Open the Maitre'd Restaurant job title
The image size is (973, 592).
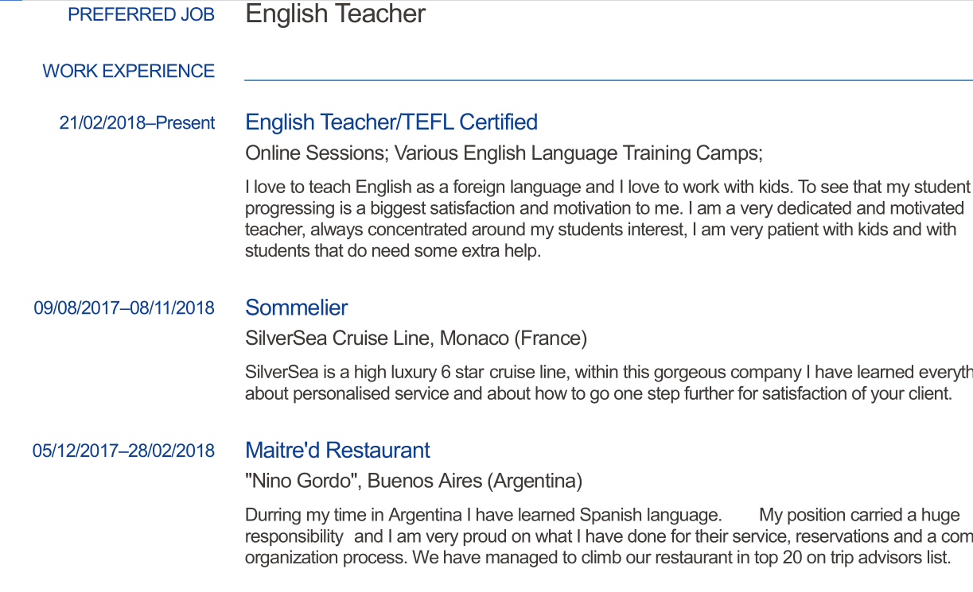(x=337, y=451)
